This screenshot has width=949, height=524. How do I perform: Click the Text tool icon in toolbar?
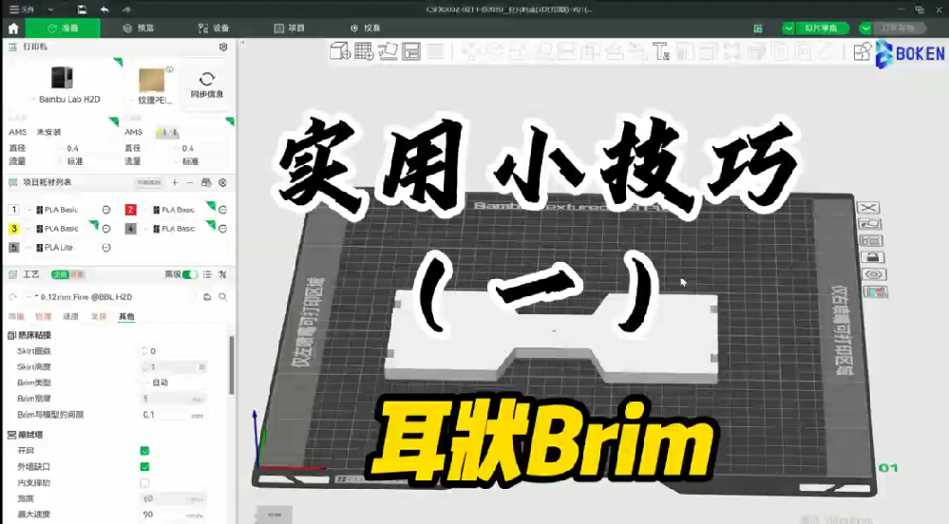(x=661, y=50)
